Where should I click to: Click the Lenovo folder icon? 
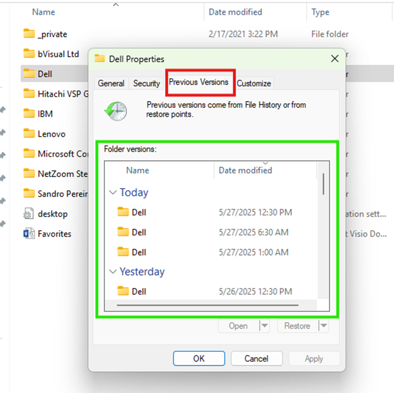tap(29, 133)
